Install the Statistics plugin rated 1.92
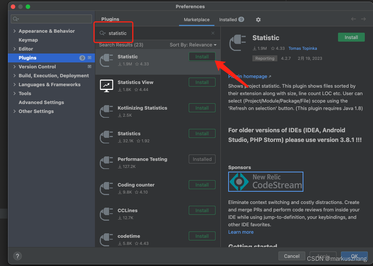 [x=202, y=133]
